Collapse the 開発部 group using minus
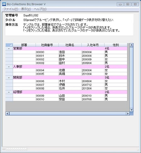The image size is (141, 153). pos(9,77)
